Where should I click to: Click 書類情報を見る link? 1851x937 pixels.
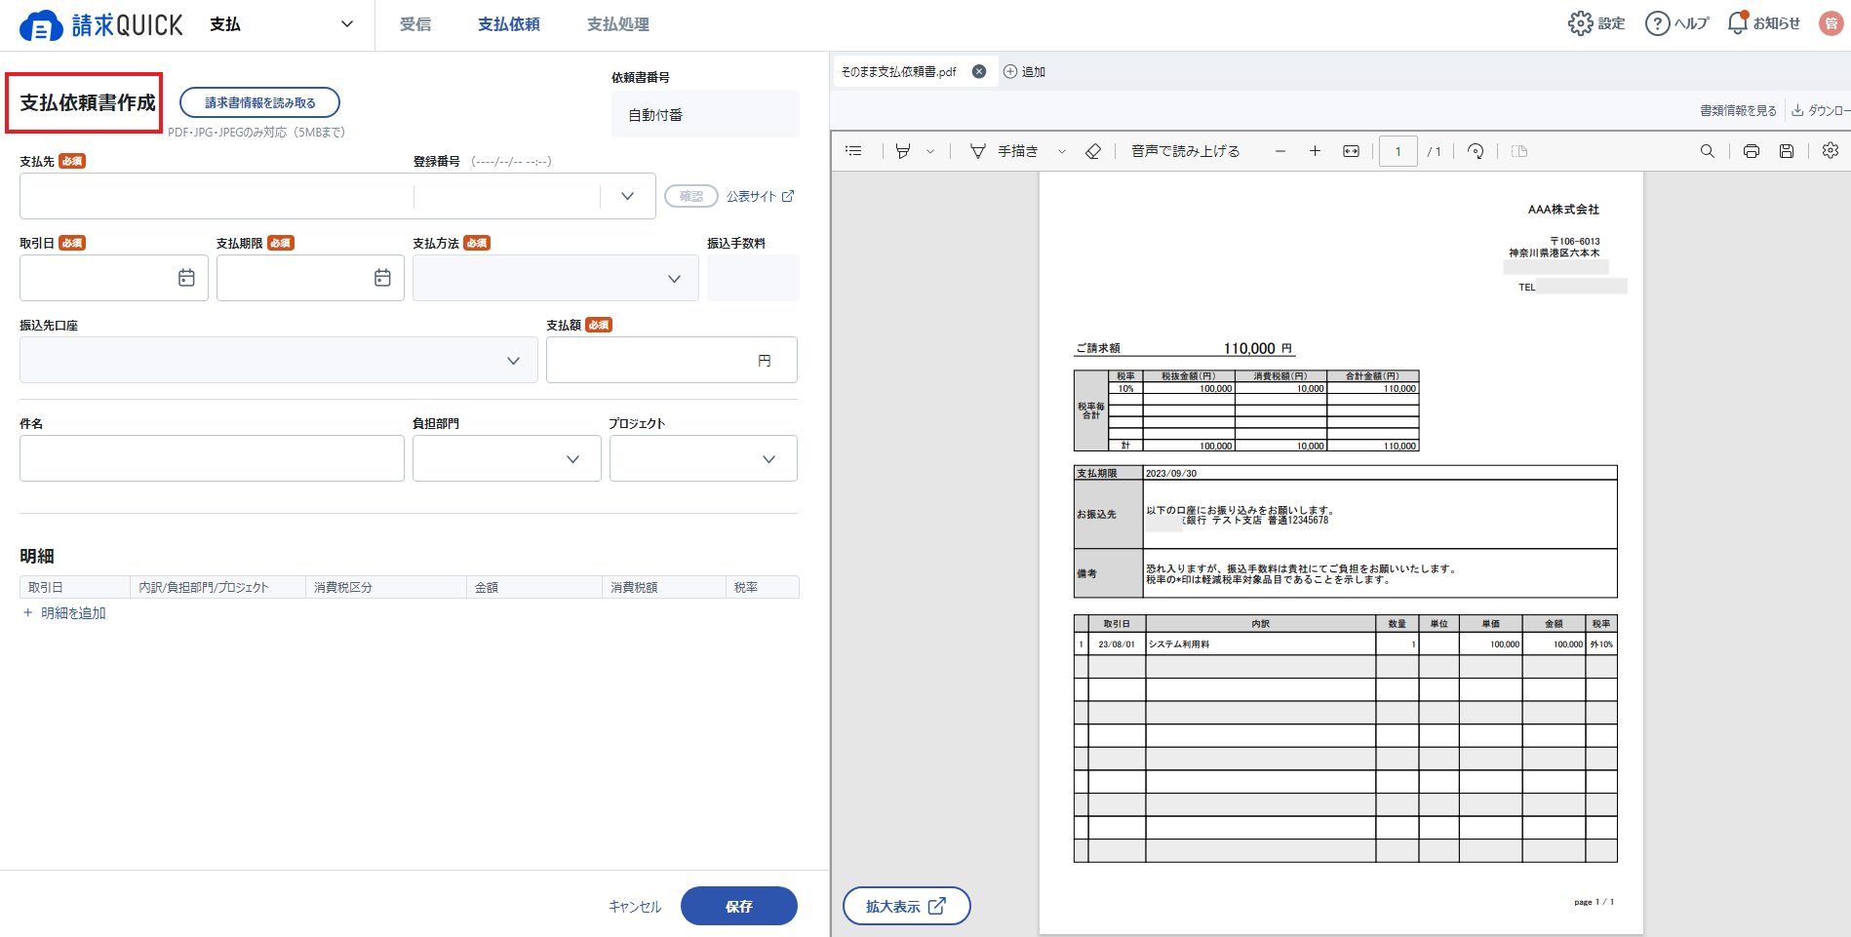point(1738,110)
